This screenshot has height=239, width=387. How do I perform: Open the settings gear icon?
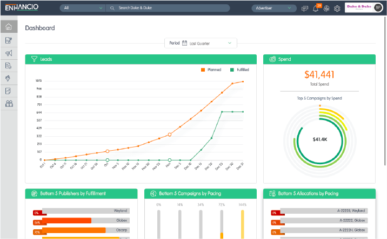[x=337, y=9]
